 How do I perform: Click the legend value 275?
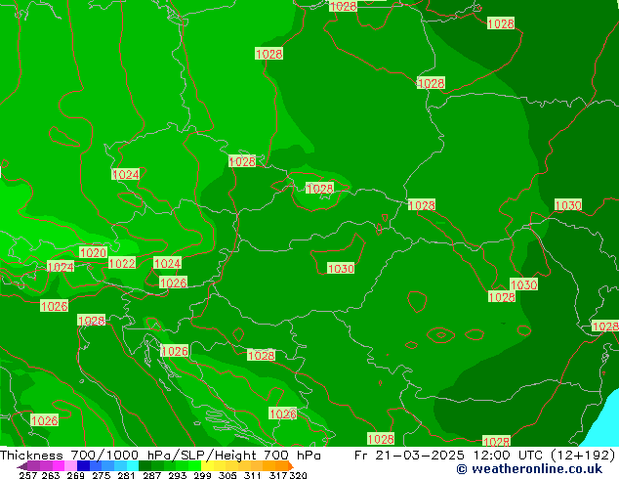[x=102, y=475]
